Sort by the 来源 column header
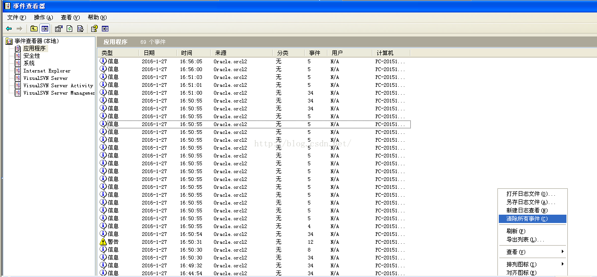Viewport: 597px width, 277px height. point(241,53)
